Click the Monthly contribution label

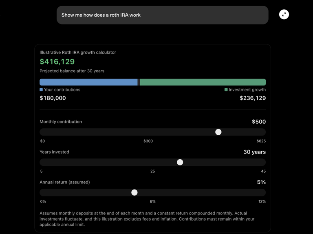point(61,122)
